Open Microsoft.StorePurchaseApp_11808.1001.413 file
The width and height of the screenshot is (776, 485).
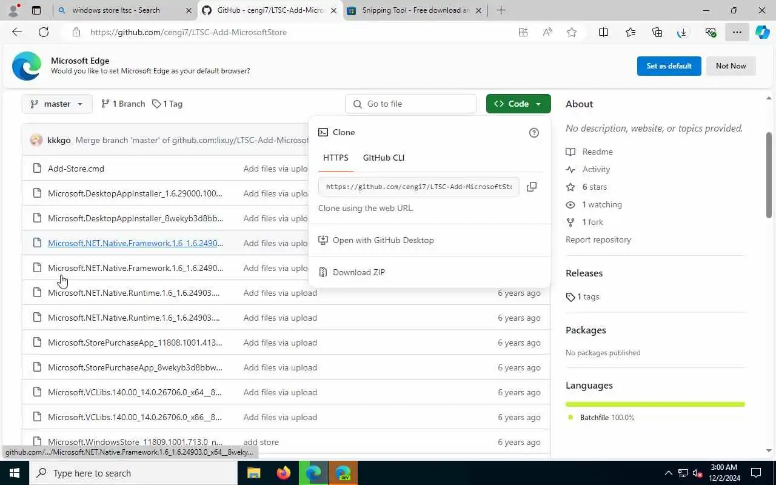pos(135,343)
